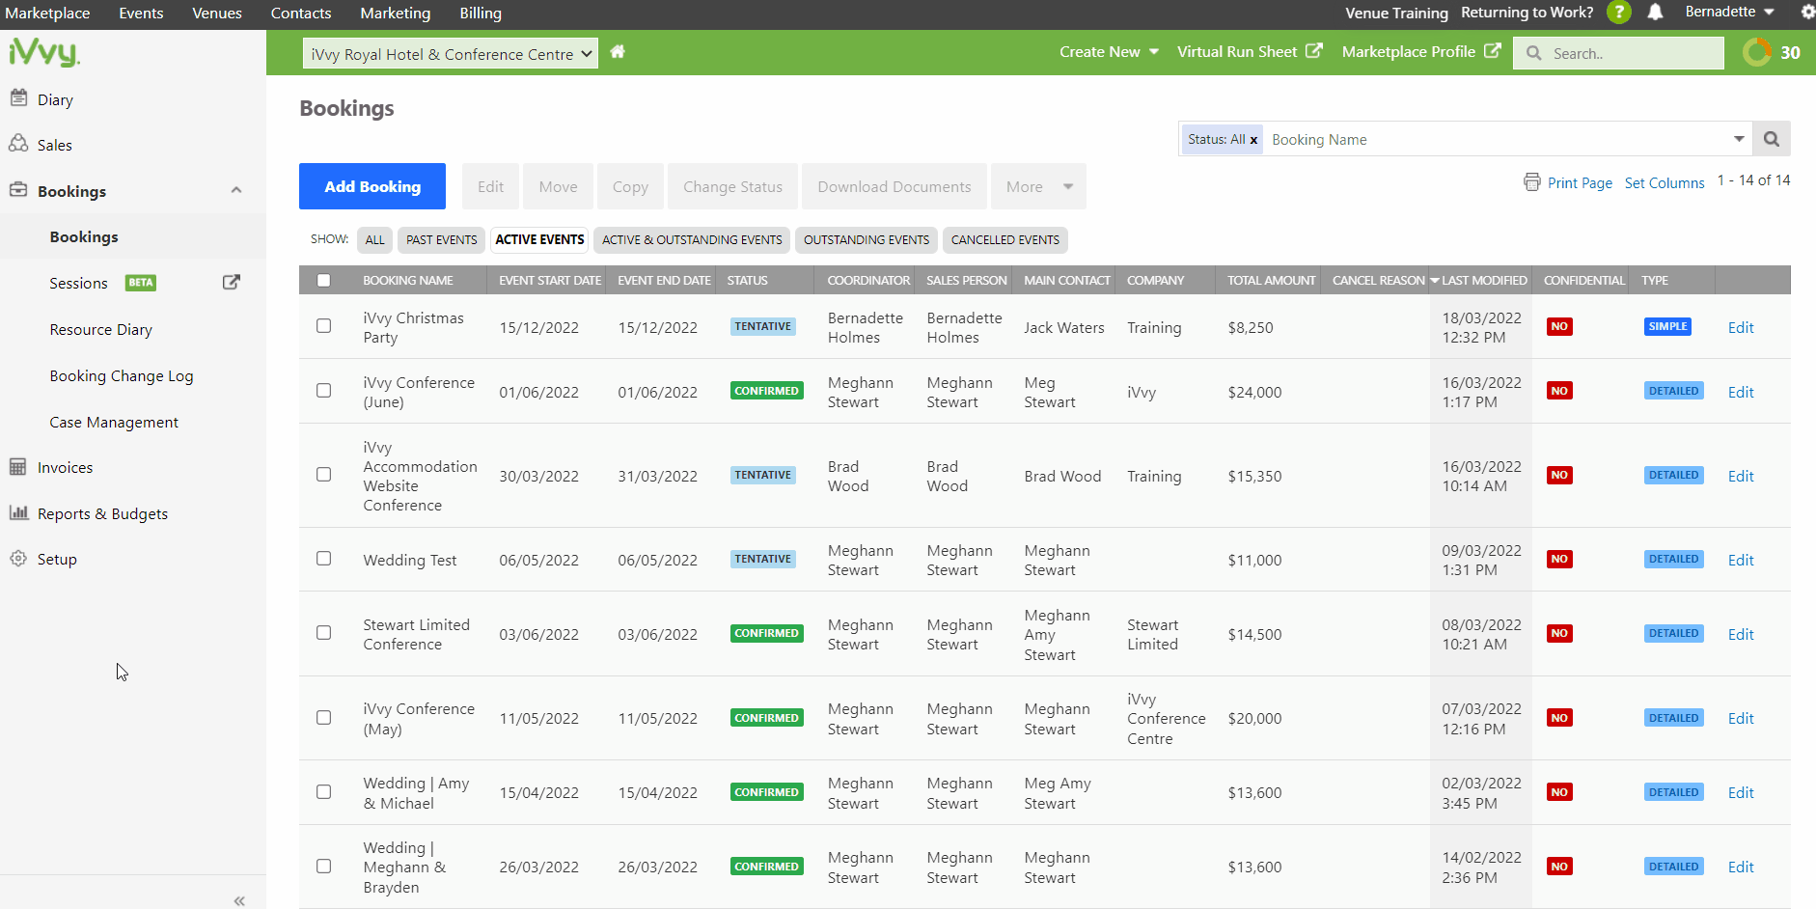The height and width of the screenshot is (909, 1816).
Task: Check the Stewart Limited Conference row
Action: [324, 633]
